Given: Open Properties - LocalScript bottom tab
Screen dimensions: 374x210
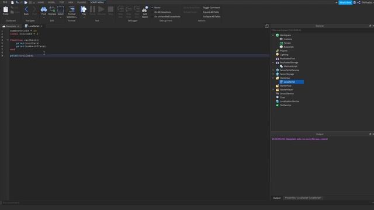Looking at the screenshot, I should (x=303, y=198).
